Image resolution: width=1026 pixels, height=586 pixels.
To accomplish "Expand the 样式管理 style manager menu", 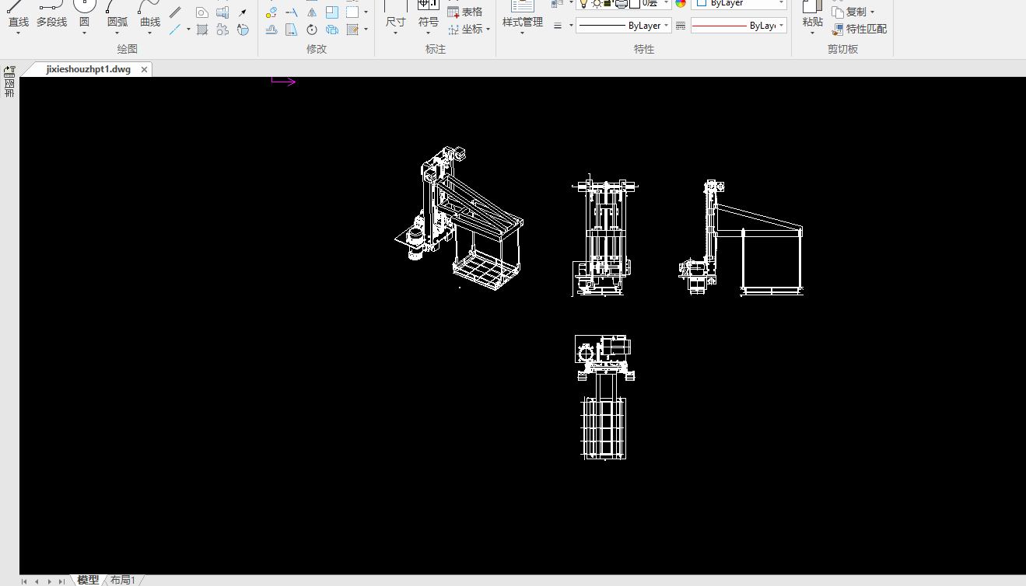I will [522, 33].
